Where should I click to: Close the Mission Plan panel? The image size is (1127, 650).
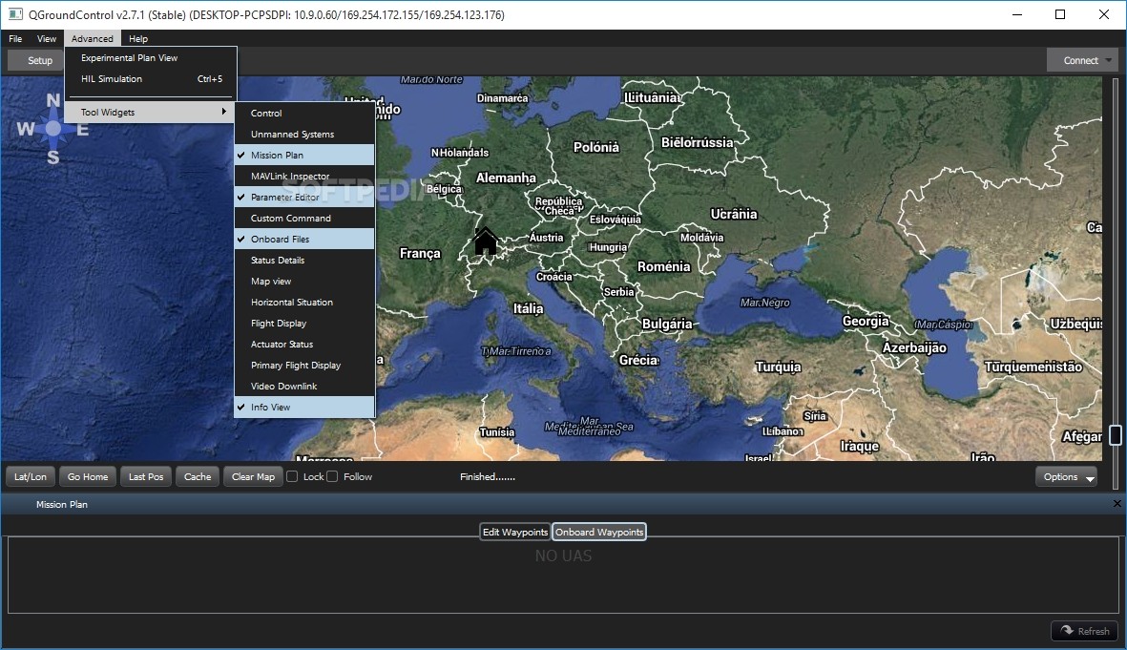click(1117, 504)
